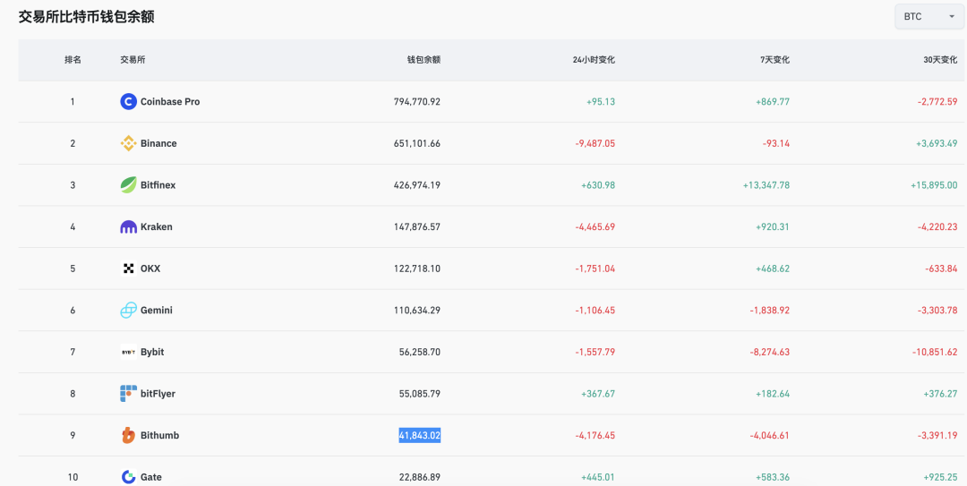
Task: Click the bitFlyer balance 55,085.79
Action: (419, 394)
